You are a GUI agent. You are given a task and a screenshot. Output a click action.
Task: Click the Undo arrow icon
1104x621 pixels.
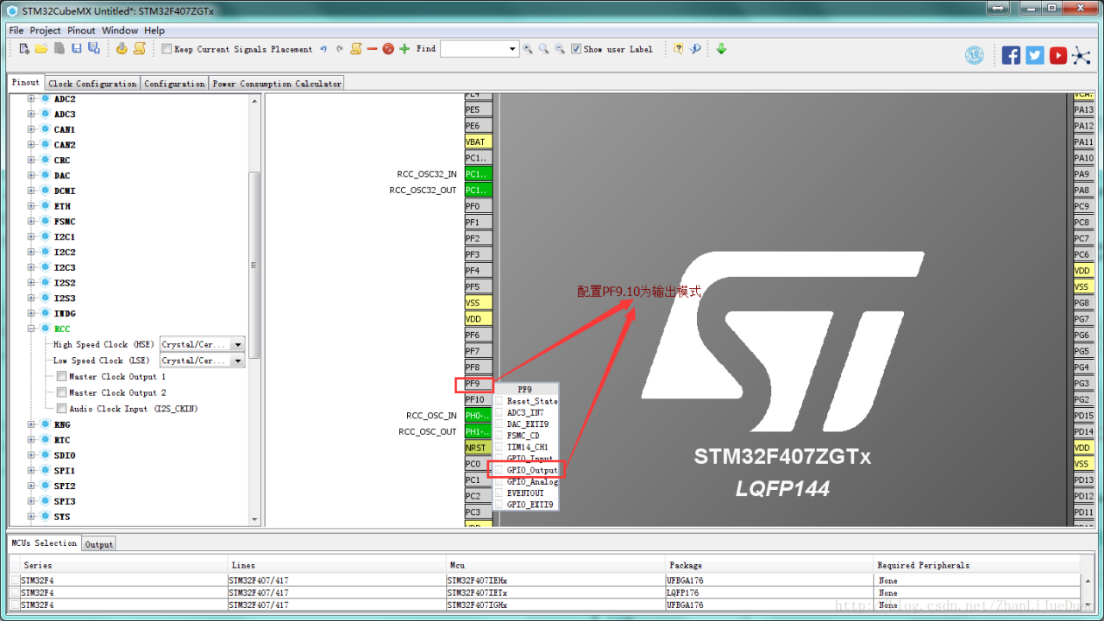click(323, 49)
